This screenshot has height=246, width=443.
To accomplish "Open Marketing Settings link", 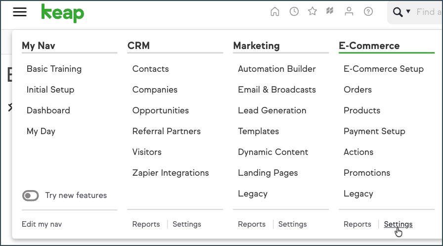I will coord(292,224).
